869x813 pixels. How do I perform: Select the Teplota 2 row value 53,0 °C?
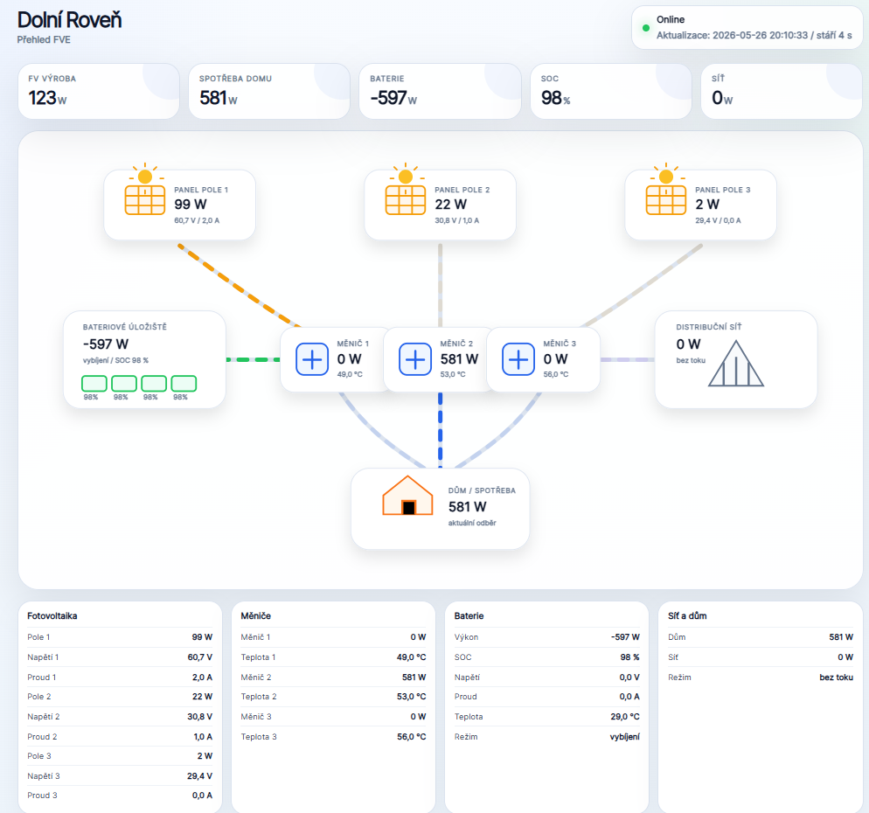(411, 697)
